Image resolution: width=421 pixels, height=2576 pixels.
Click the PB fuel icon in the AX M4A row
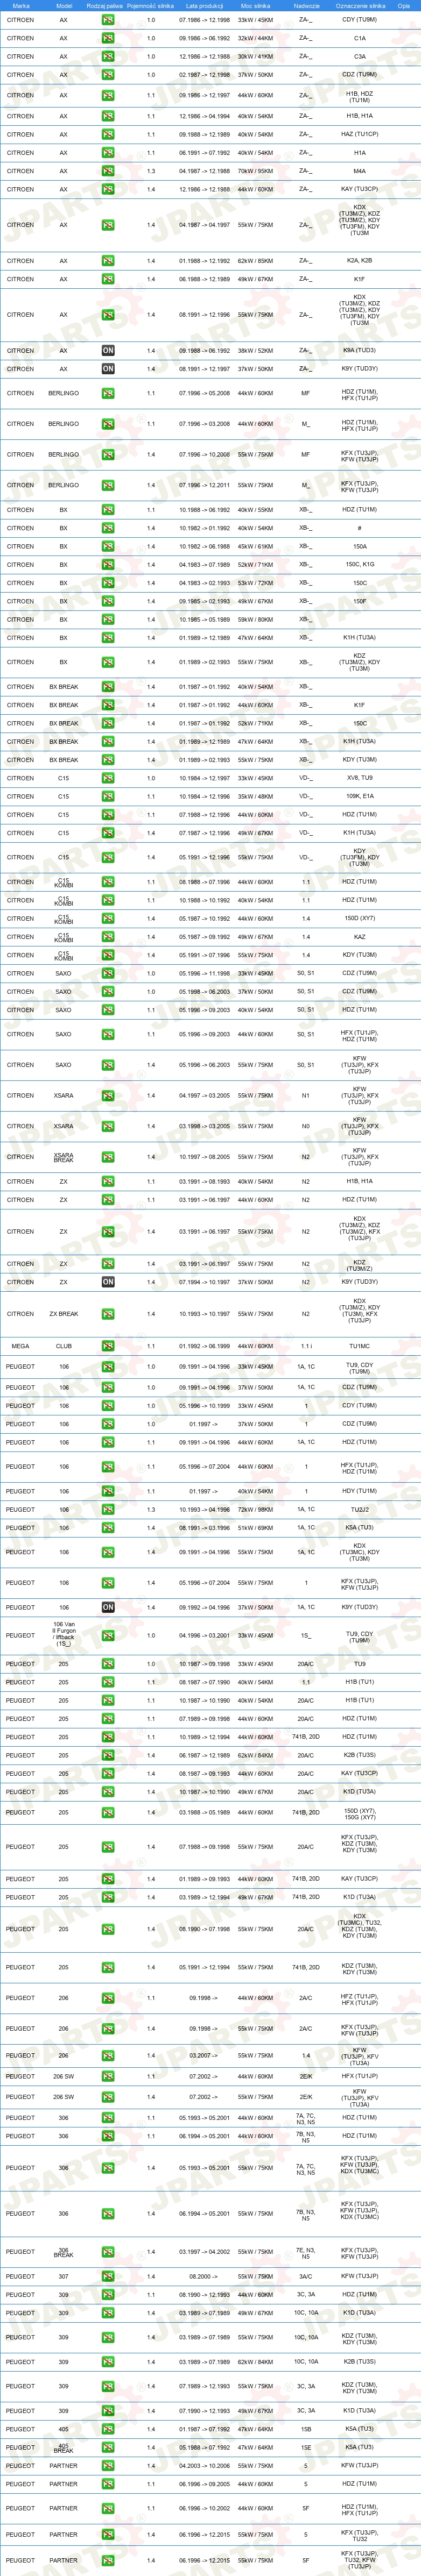pos(108,171)
